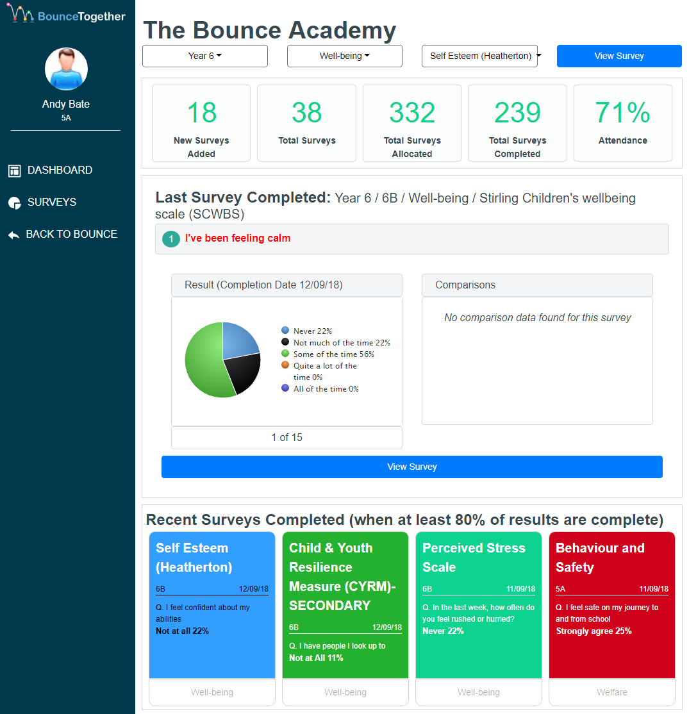Open the Year 6 dropdown

[205, 56]
